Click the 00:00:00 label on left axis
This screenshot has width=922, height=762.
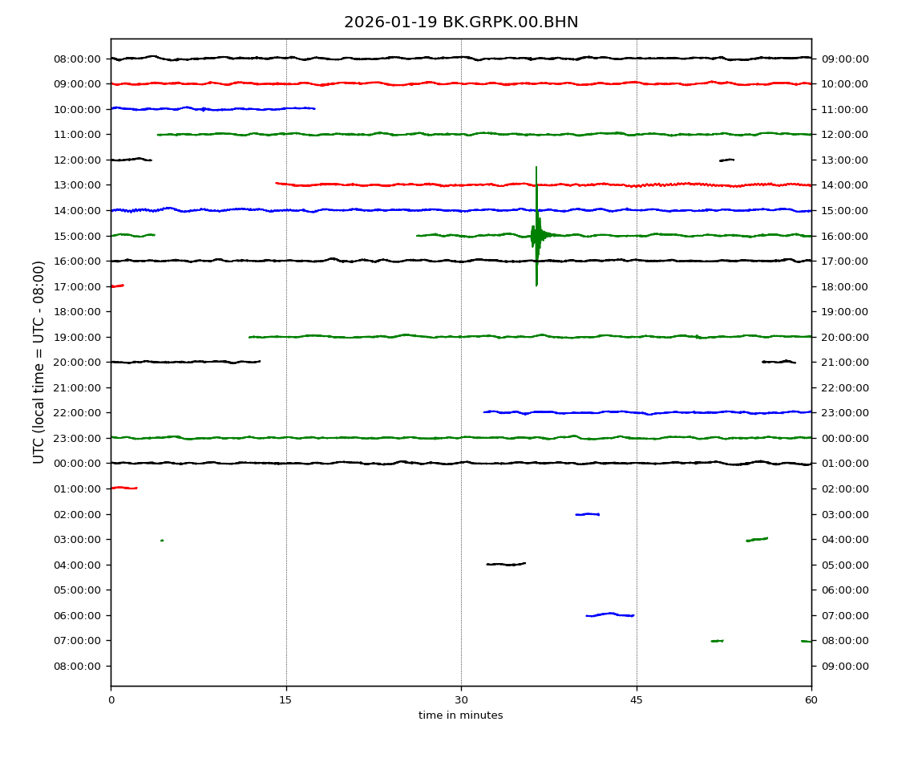(x=79, y=464)
